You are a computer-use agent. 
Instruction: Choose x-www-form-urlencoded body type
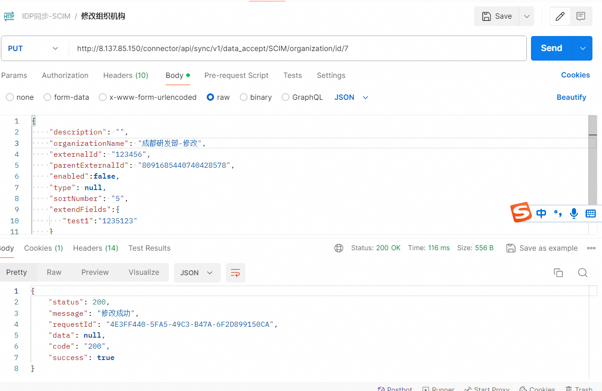pyautogui.click(x=148, y=97)
